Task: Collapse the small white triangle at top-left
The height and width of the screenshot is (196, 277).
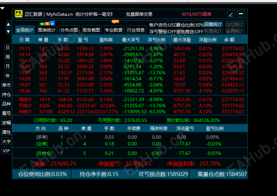Action: tap(2, 8)
